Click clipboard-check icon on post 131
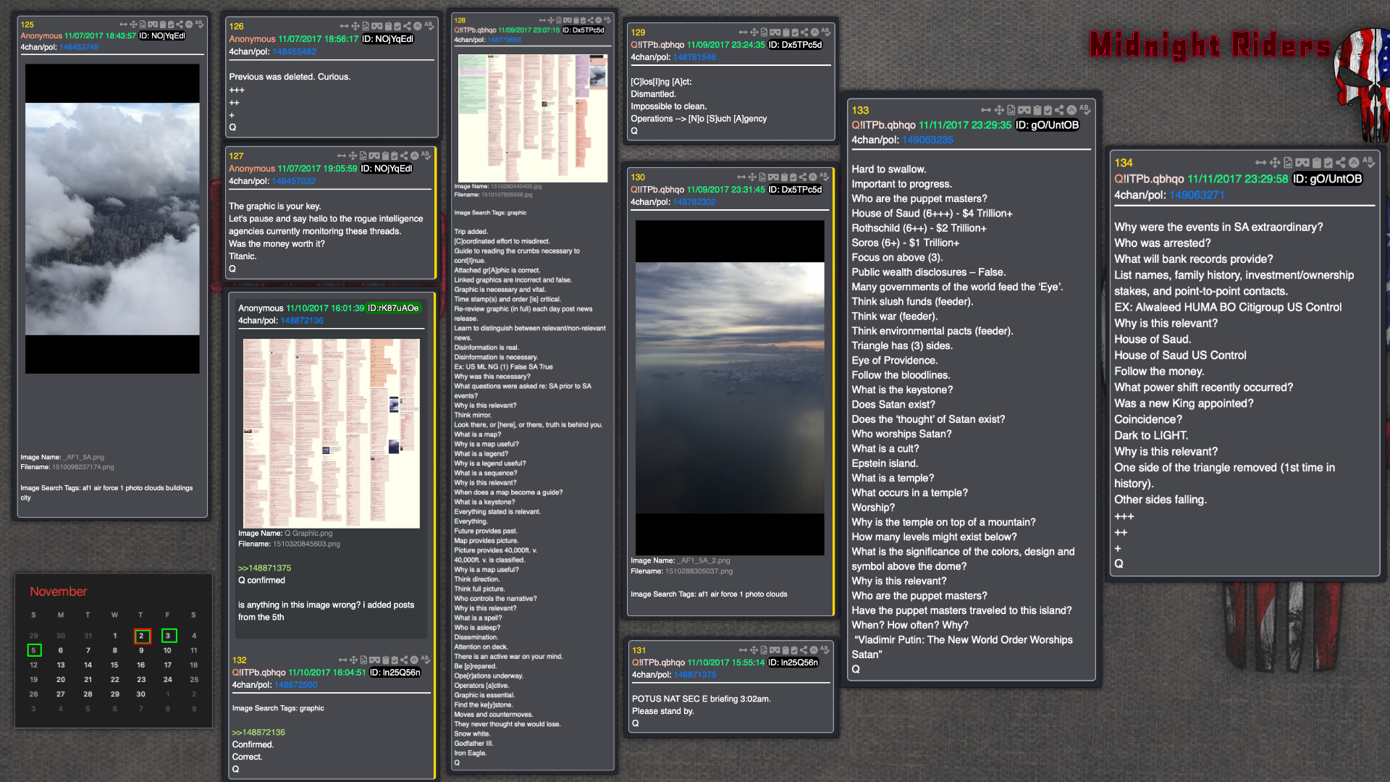 (794, 650)
